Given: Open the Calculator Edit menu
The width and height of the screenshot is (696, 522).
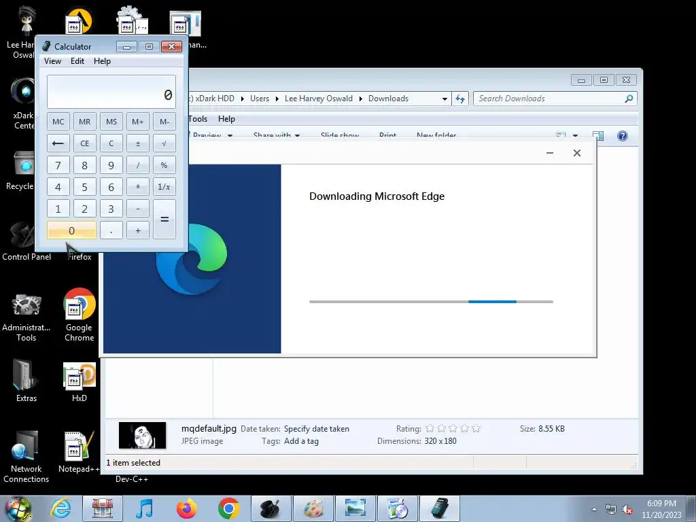Looking at the screenshot, I should (x=77, y=61).
